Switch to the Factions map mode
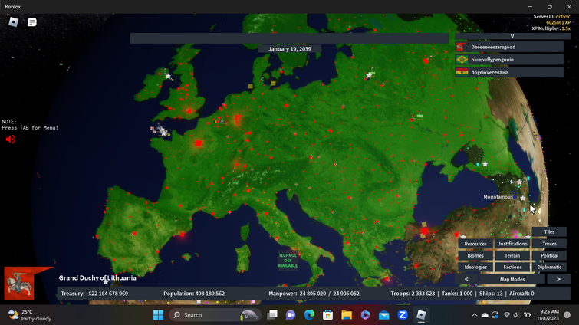The image size is (579, 325). tap(512, 267)
